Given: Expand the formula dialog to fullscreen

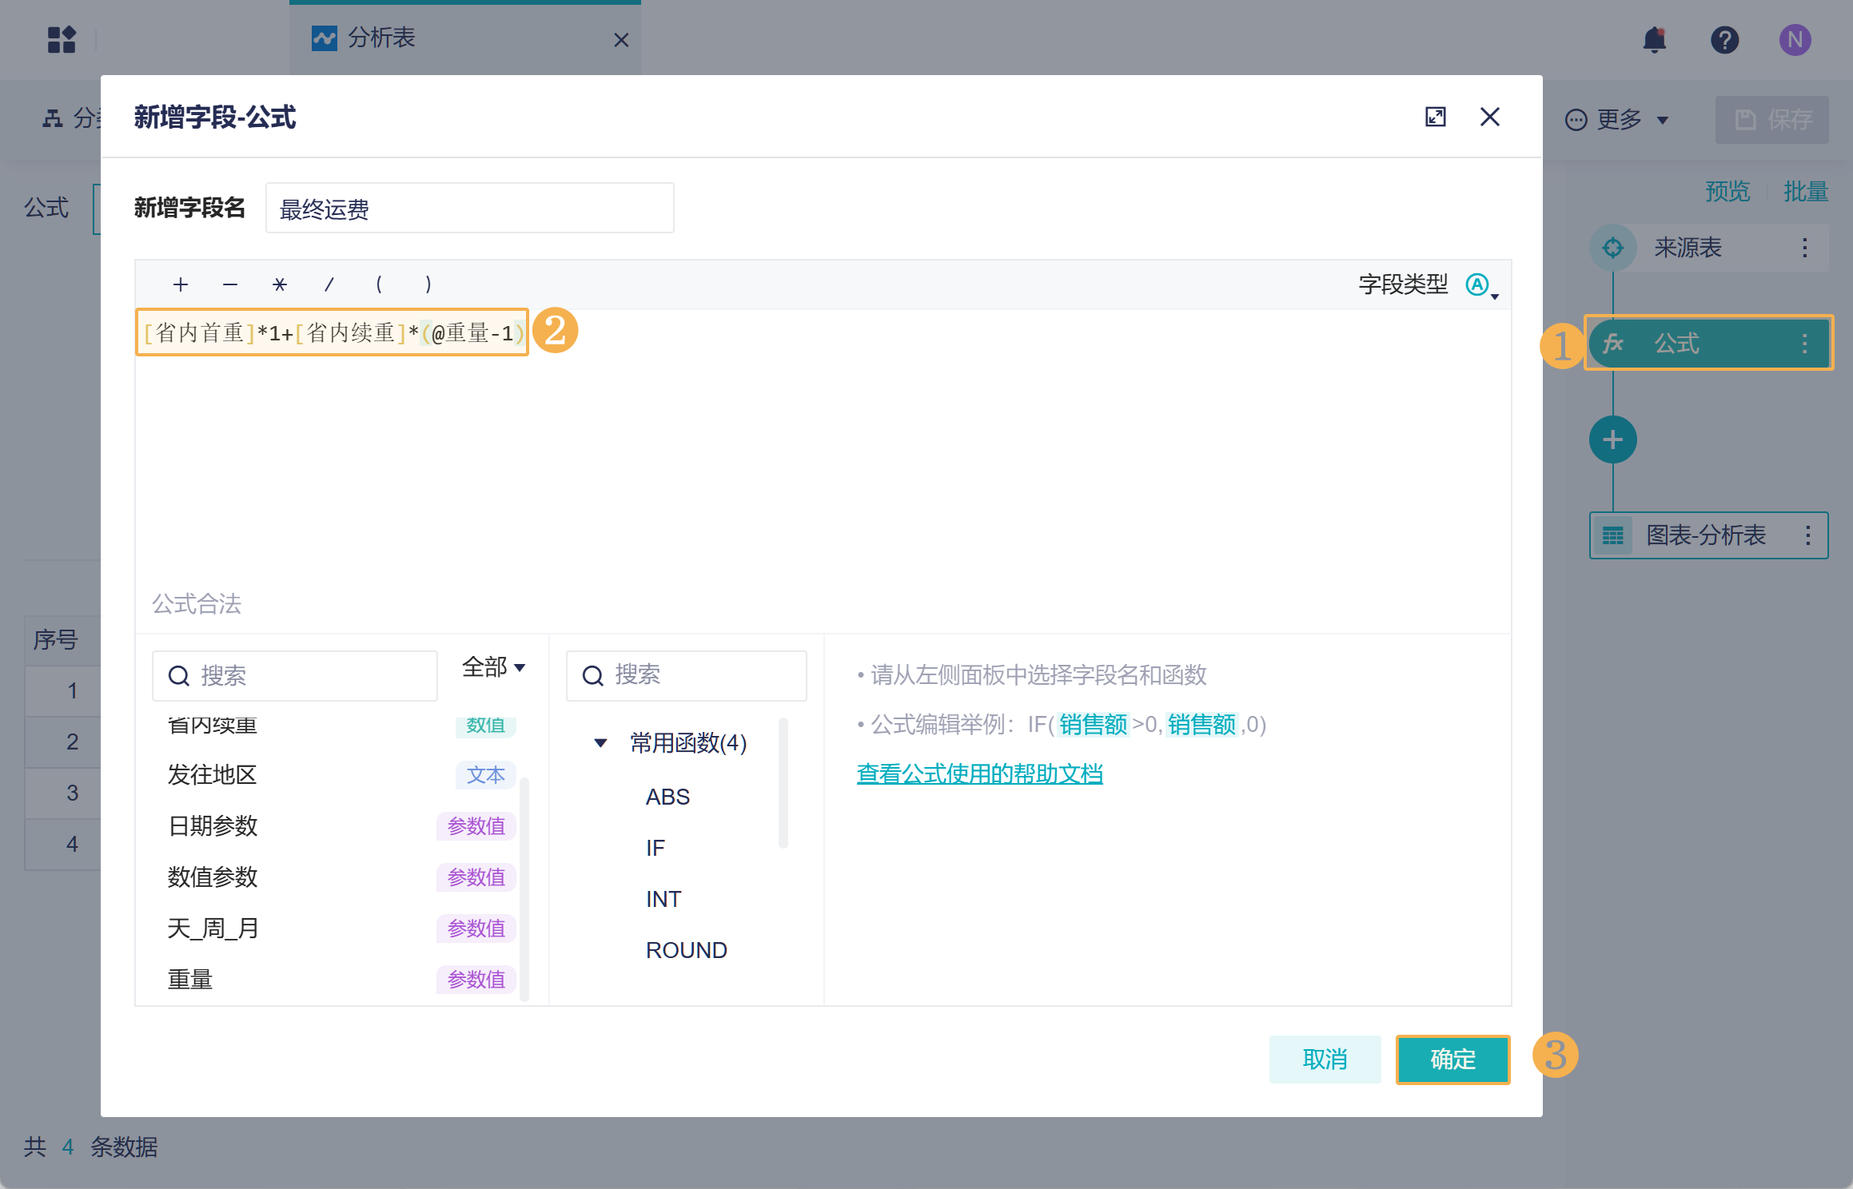Looking at the screenshot, I should click(x=1435, y=117).
